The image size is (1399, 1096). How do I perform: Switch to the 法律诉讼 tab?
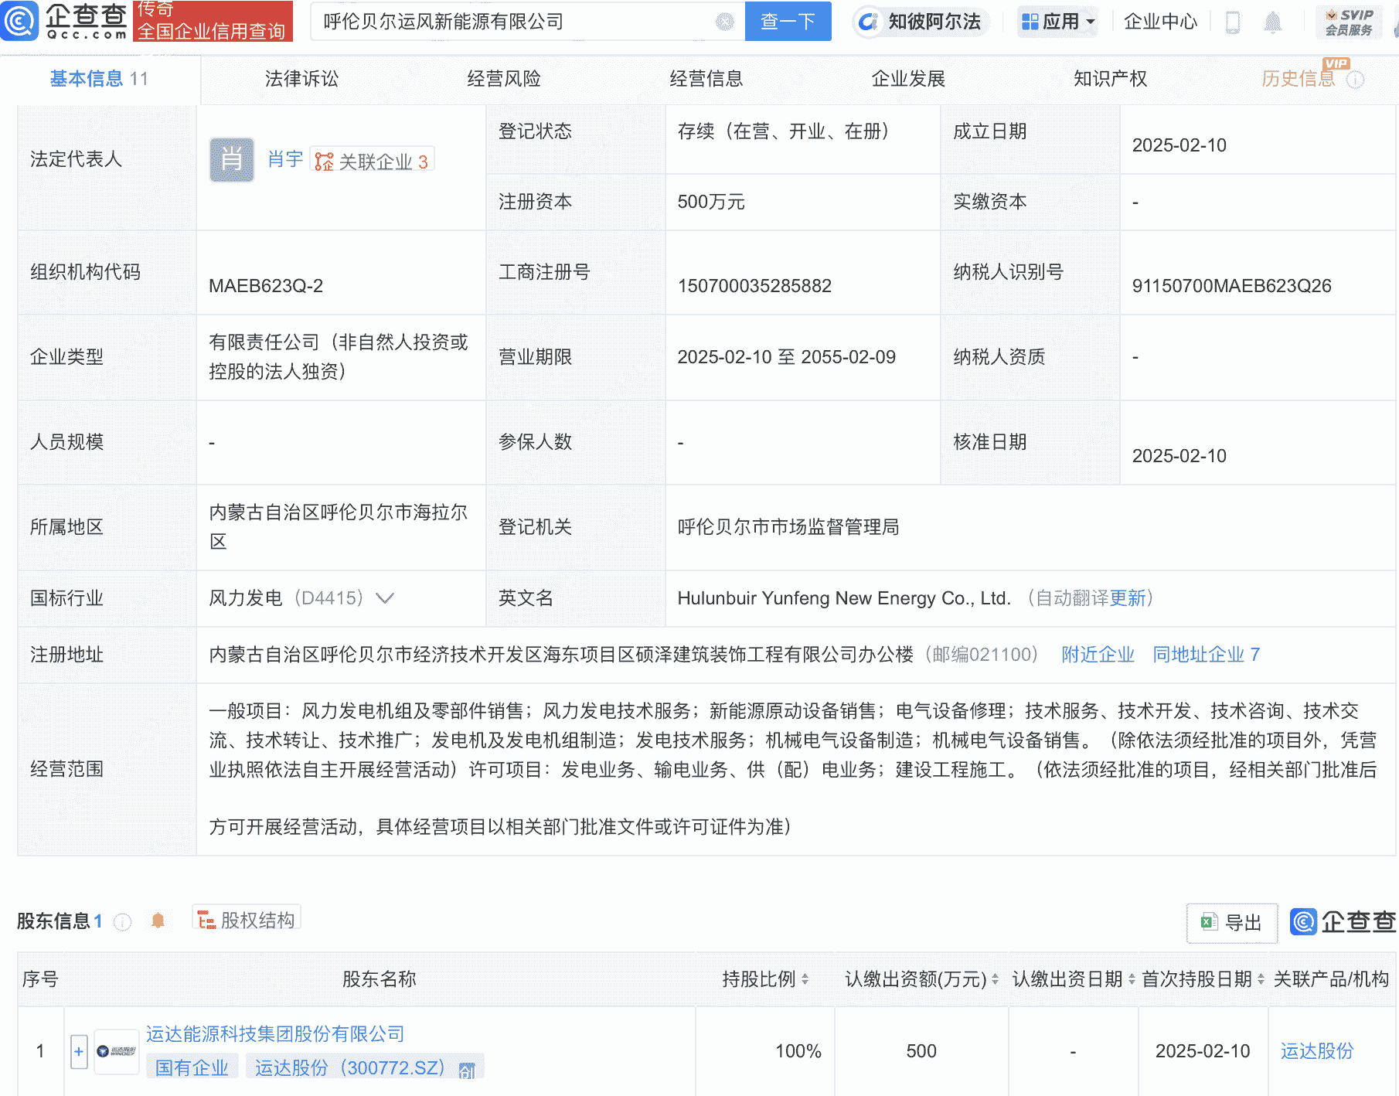pos(301,78)
